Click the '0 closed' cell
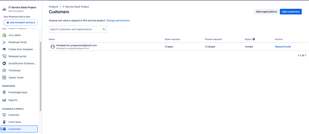309x134 pixels. [x=210, y=47]
